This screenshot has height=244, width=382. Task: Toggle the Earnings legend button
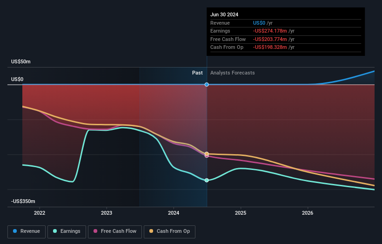(x=67, y=231)
